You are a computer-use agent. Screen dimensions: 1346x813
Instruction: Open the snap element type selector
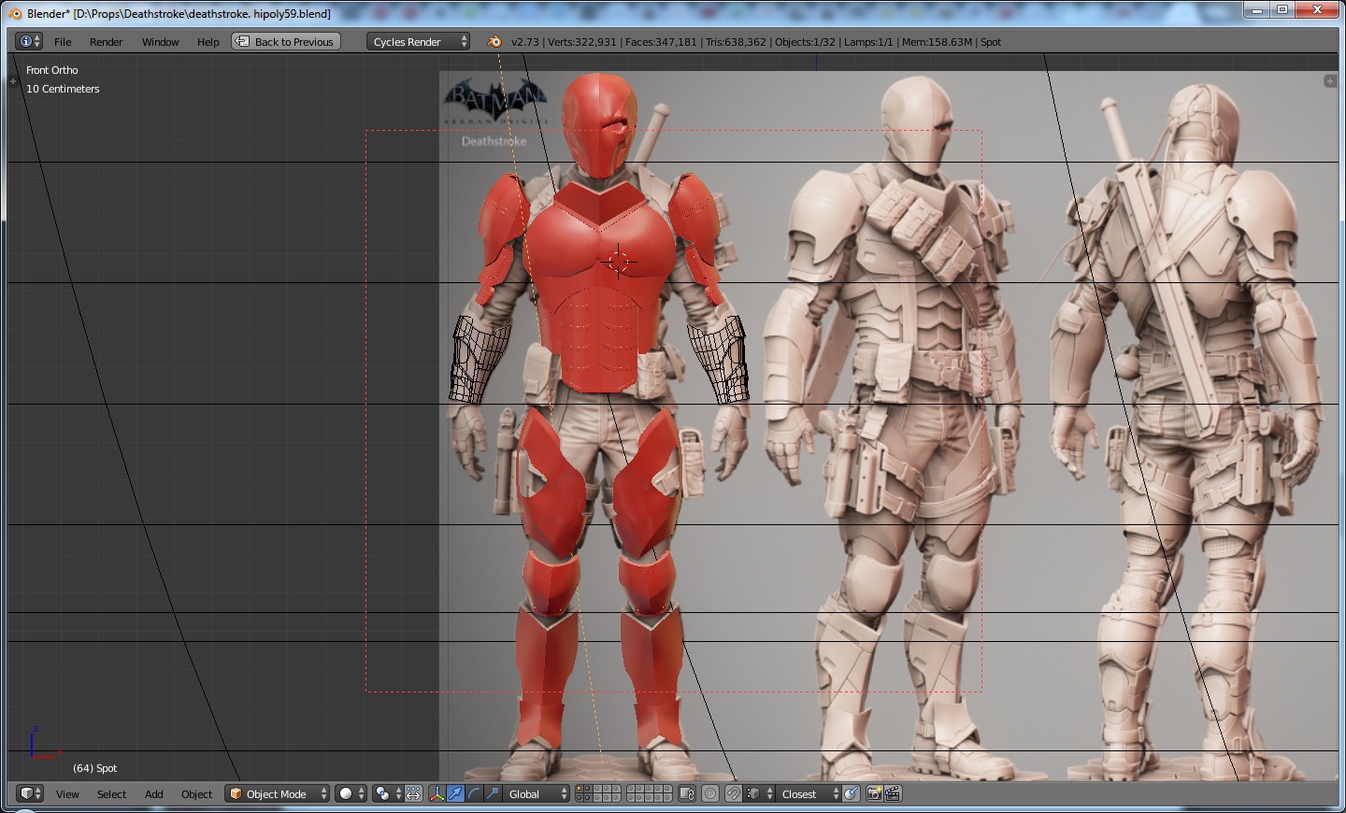coord(760,793)
